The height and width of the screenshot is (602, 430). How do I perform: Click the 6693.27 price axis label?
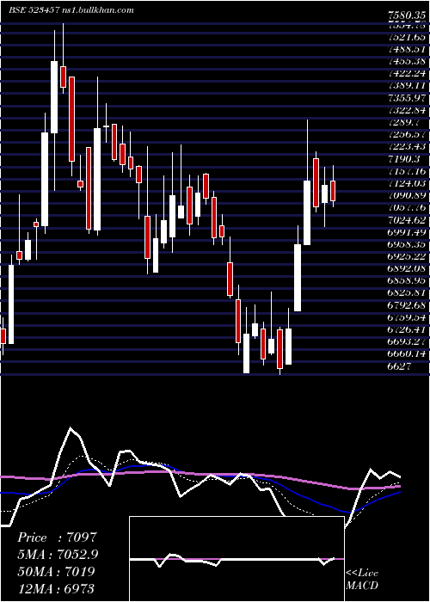coord(407,341)
